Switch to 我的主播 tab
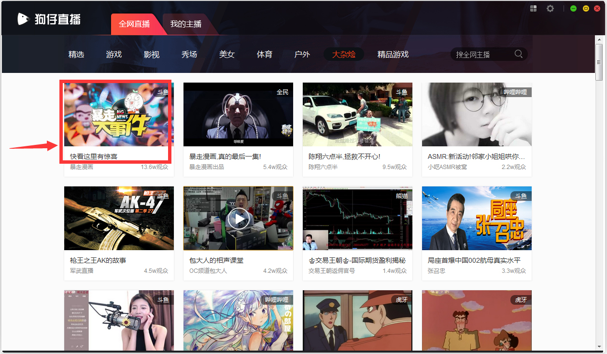The height and width of the screenshot is (354, 607). [186, 24]
